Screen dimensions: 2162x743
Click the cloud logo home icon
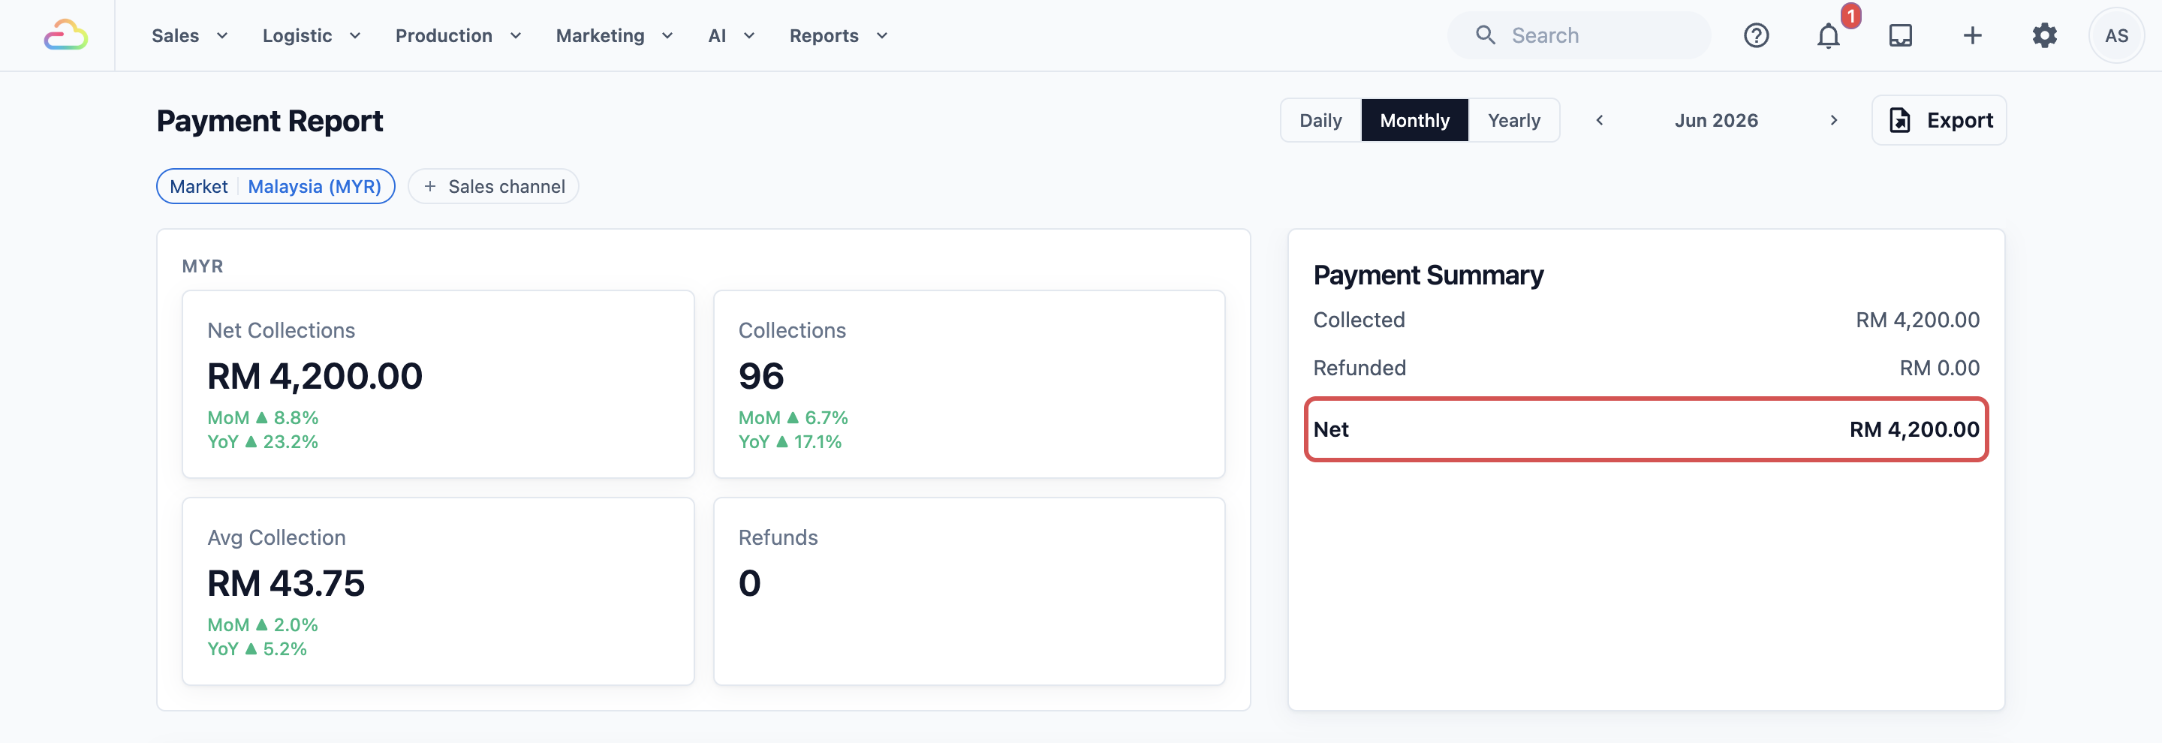(x=65, y=35)
